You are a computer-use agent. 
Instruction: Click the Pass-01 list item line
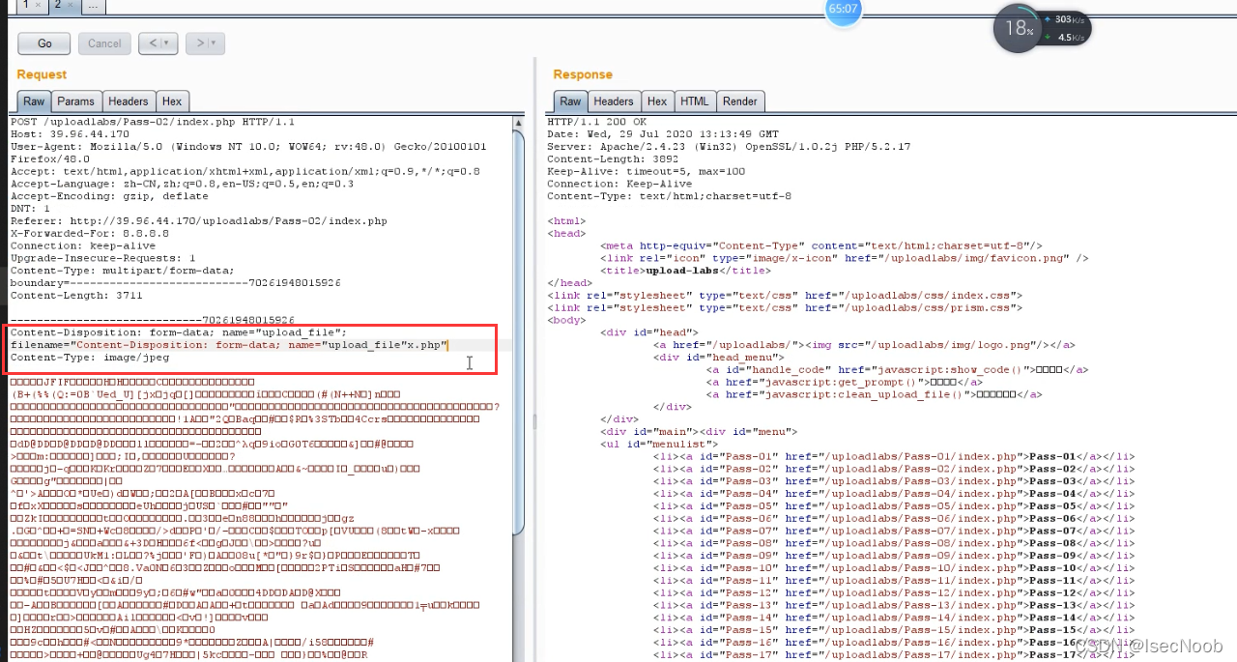[893, 456]
